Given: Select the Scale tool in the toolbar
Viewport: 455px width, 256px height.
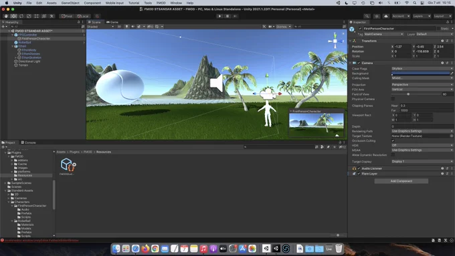Looking at the screenshot, I should pyautogui.click(x=29, y=16).
